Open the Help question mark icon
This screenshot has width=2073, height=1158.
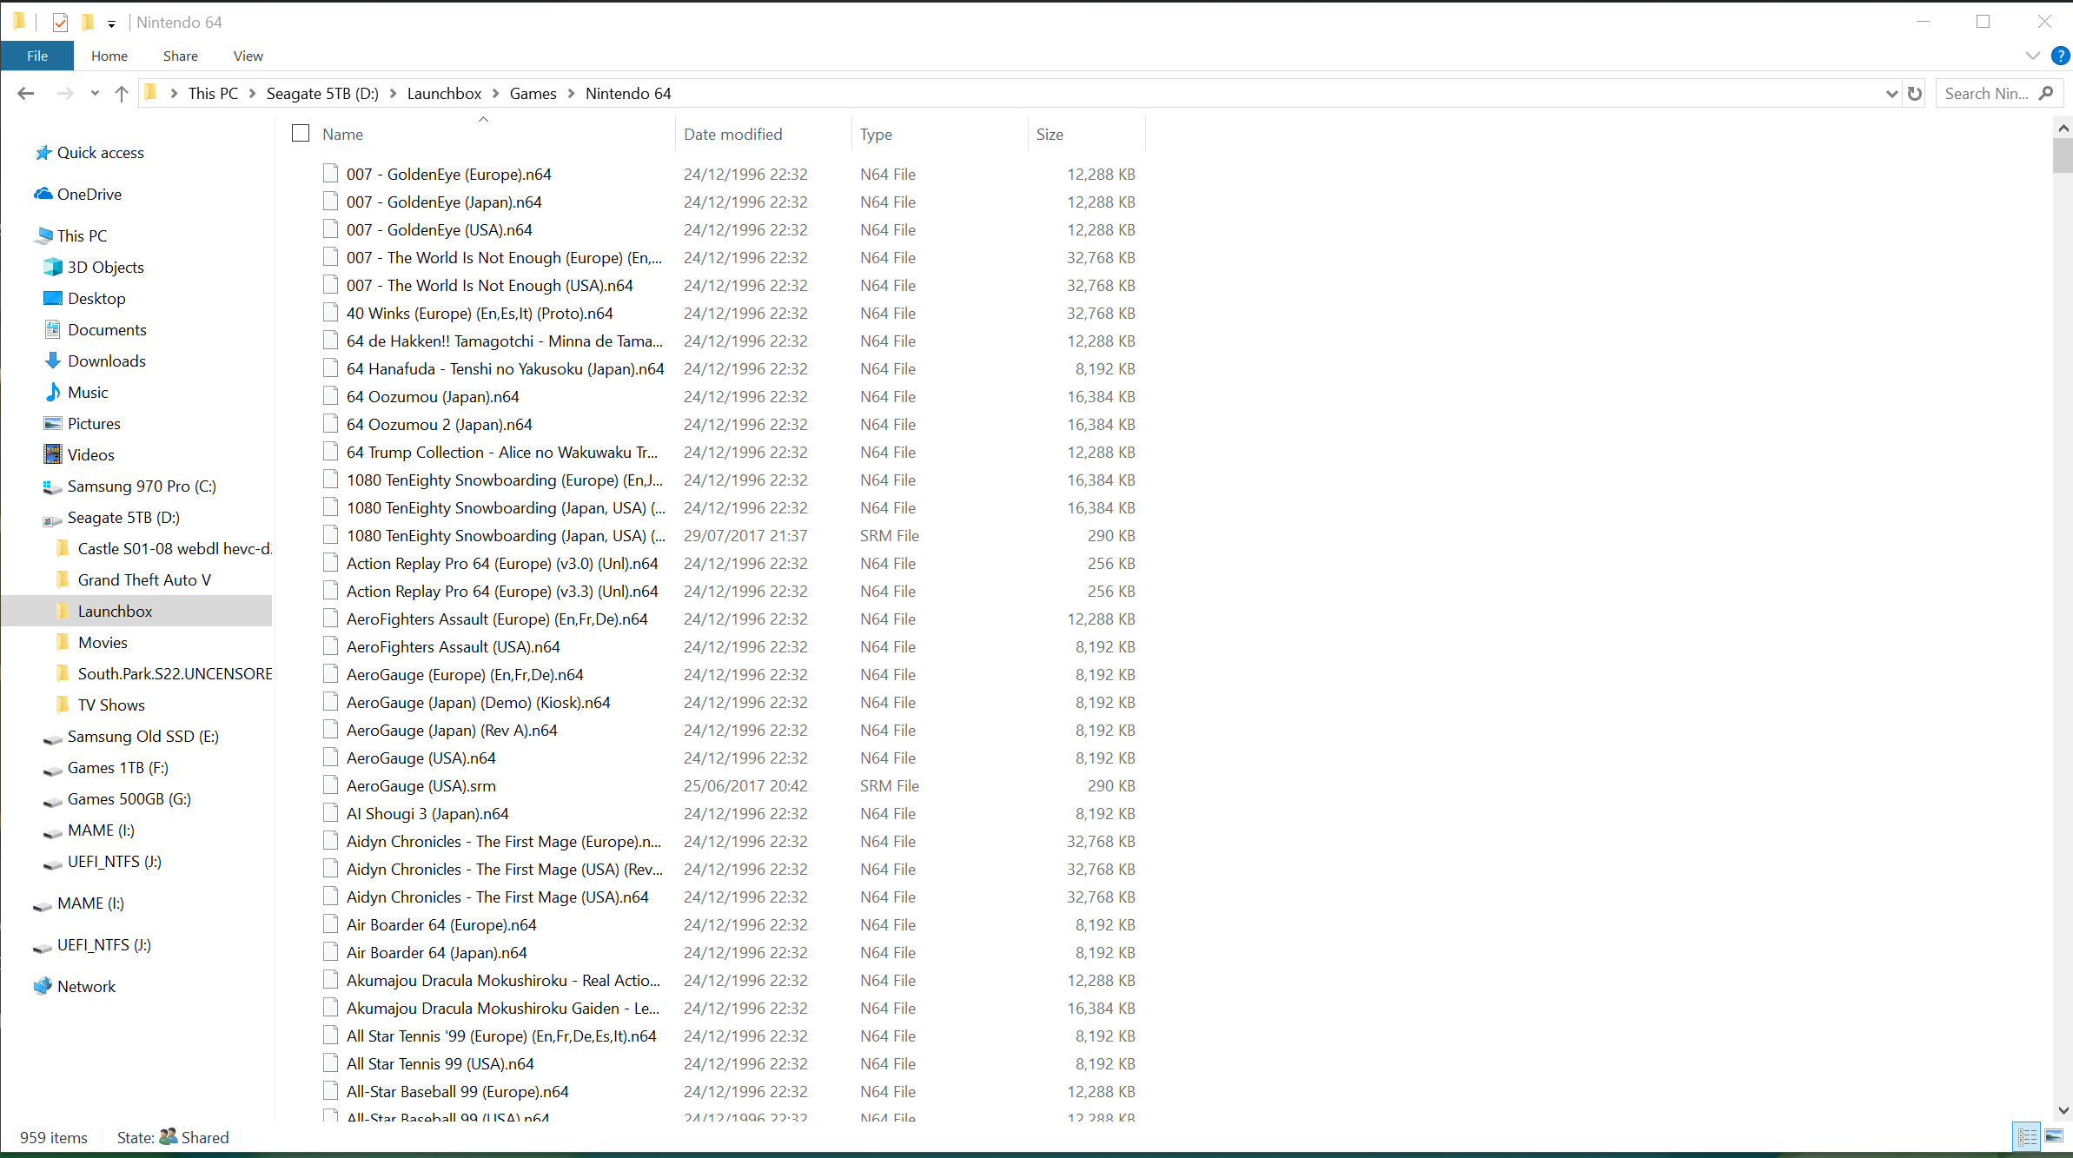click(x=2060, y=56)
